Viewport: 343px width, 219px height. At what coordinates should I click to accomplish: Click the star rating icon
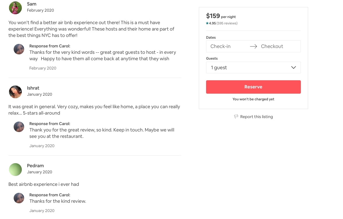(x=207, y=23)
